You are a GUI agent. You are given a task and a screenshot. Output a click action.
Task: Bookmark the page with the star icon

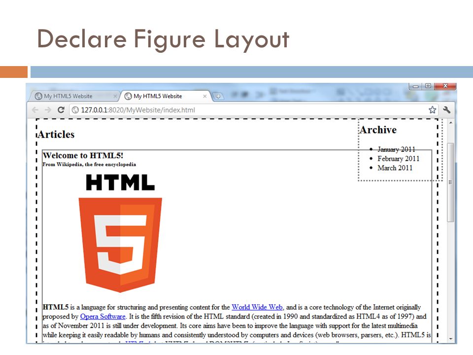click(x=432, y=110)
